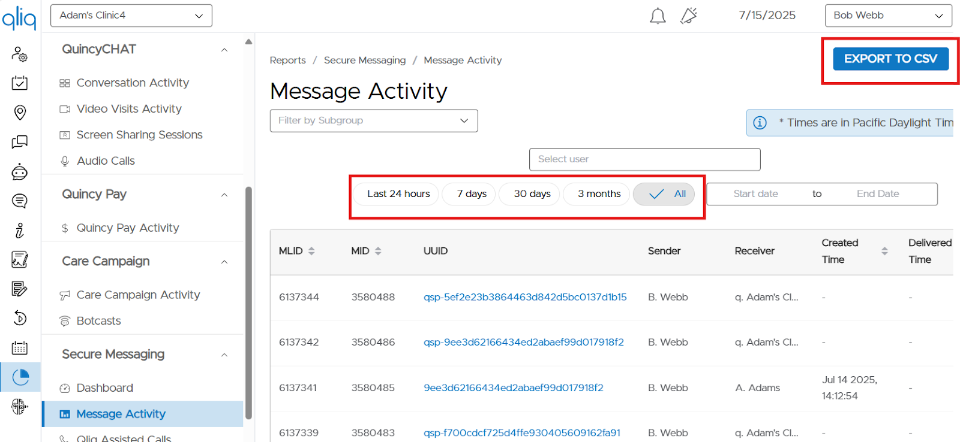Sort by MLID column
Viewport: 960px width, 442px height.
coord(311,251)
